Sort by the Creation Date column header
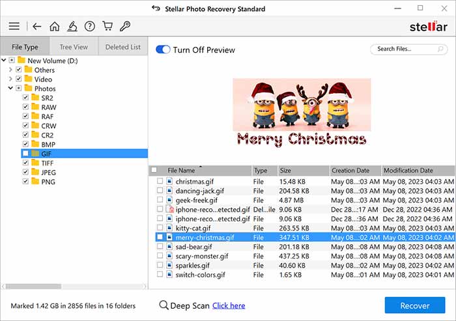The image size is (456, 321). pyautogui.click(x=356, y=171)
